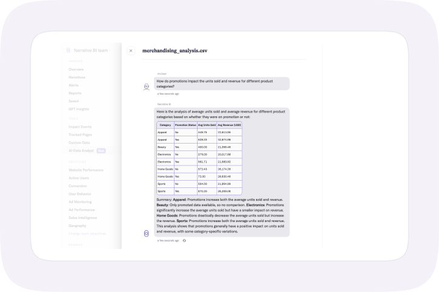Go to Narratives in the sidebar
The image size is (439, 292).
coord(77,77)
